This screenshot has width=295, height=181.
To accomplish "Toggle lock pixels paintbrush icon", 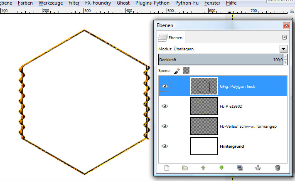I will pos(176,71).
